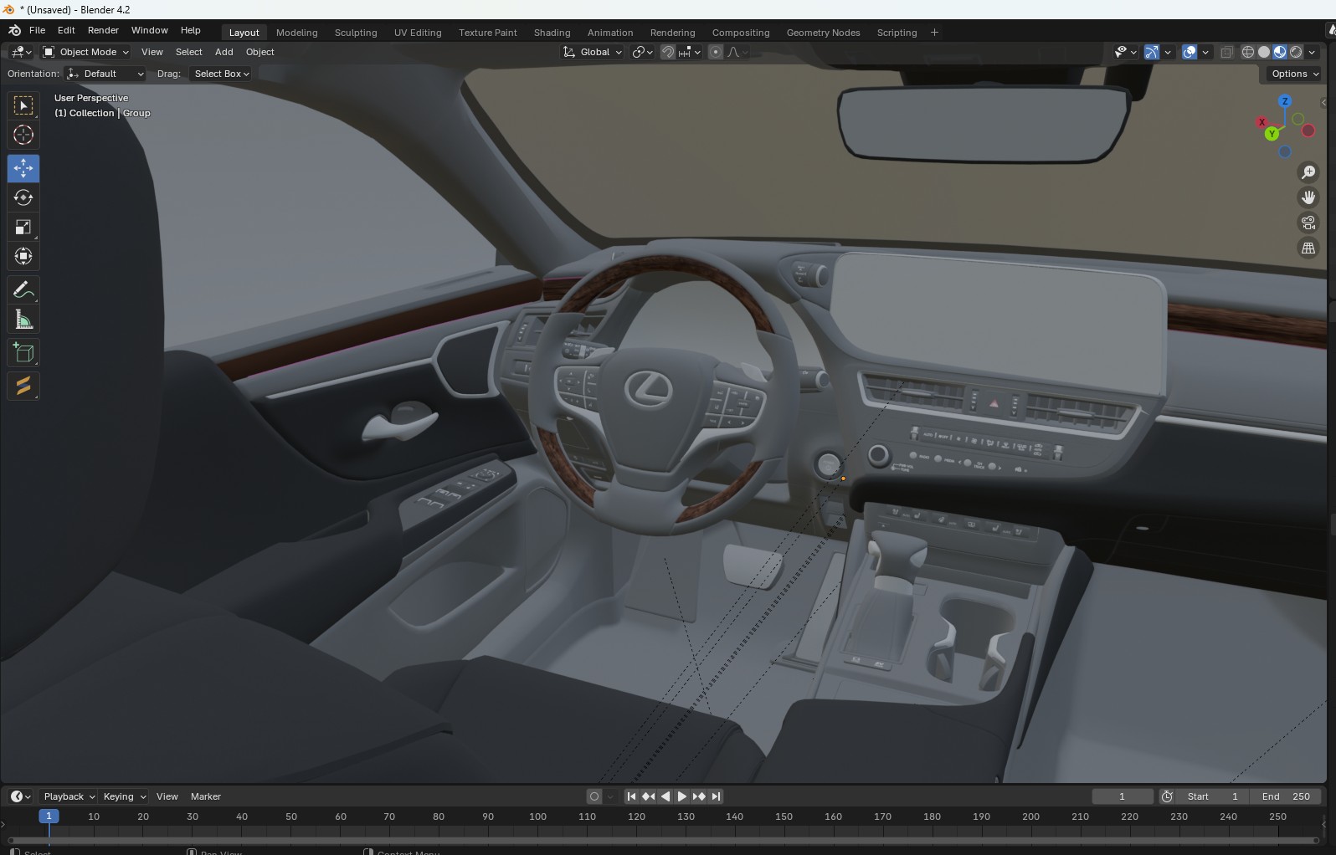Switch to Wireframe viewport shading
Image resolution: width=1336 pixels, height=855 pixels.
pos(1248,52)
